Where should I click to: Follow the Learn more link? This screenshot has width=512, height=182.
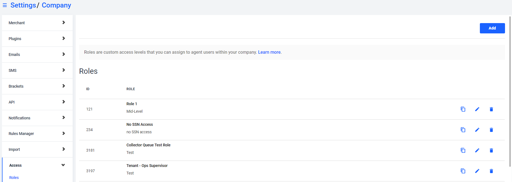coord(269,52)
